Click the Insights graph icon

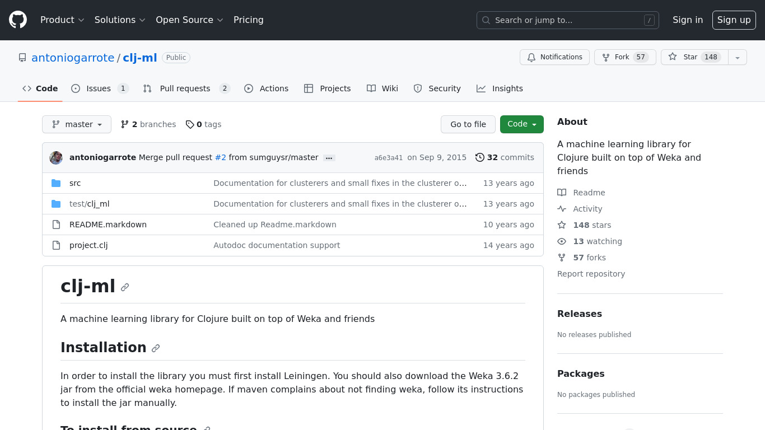click(x=481, y=88)
